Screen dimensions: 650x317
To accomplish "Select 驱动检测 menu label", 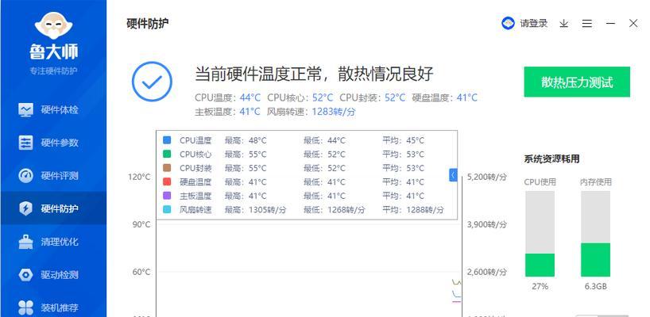I will (60, 275).
